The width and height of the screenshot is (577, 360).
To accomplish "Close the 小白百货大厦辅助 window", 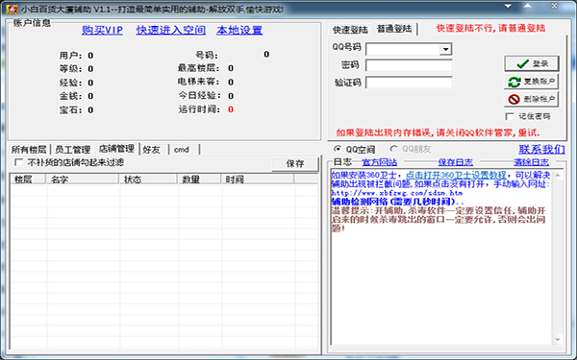I will [555, 6].
